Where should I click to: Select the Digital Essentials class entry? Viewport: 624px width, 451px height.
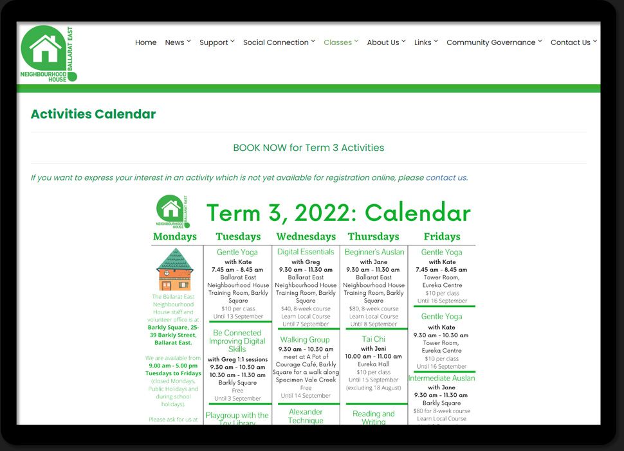point(306,252)
